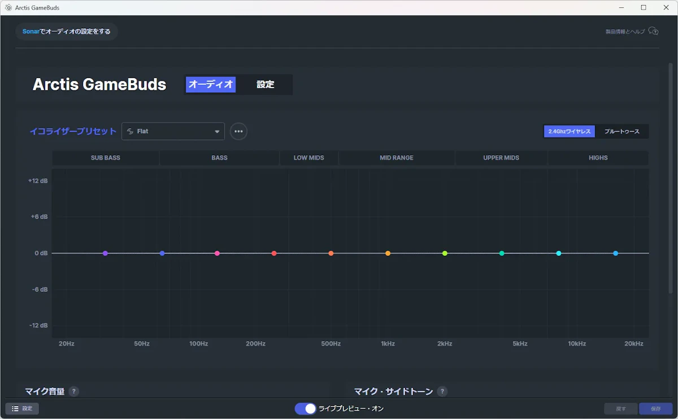The width and height of the screenshot is (678, 419).
Task: Click the help icon beside マイク・サイドトーン
Action: pos(442,391)
